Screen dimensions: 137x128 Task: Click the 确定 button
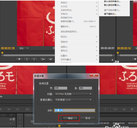70,118
